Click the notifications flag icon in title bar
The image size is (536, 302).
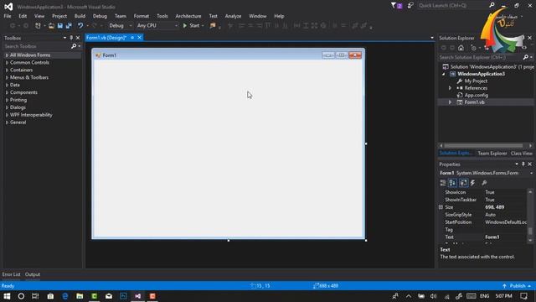394,5
